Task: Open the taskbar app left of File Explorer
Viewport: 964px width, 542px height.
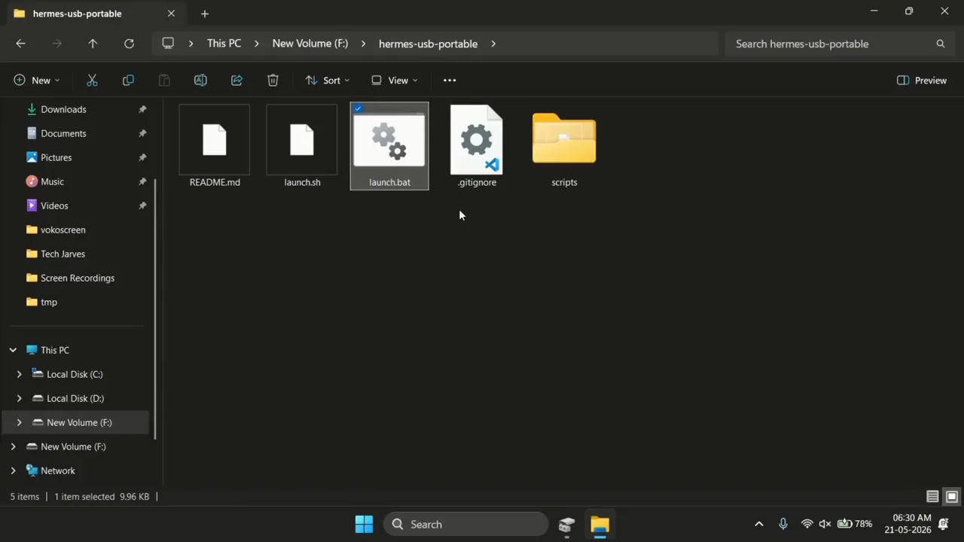Action: coord(566,525)
